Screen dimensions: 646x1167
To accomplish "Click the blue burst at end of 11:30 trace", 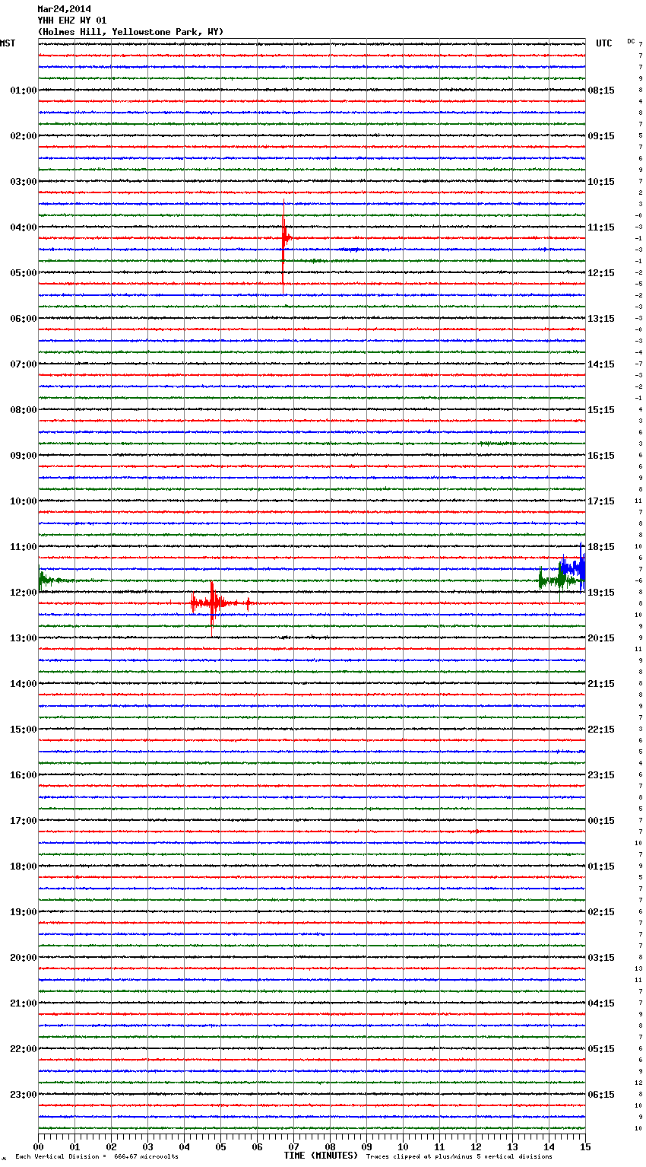I will (572, 568).
